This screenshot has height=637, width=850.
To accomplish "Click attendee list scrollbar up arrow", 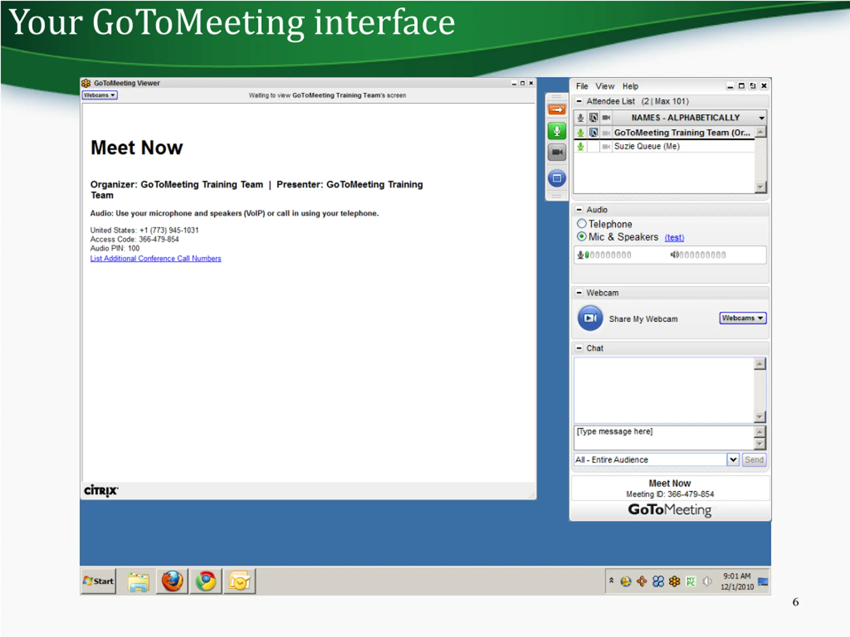I will click(x=760, y=132).
